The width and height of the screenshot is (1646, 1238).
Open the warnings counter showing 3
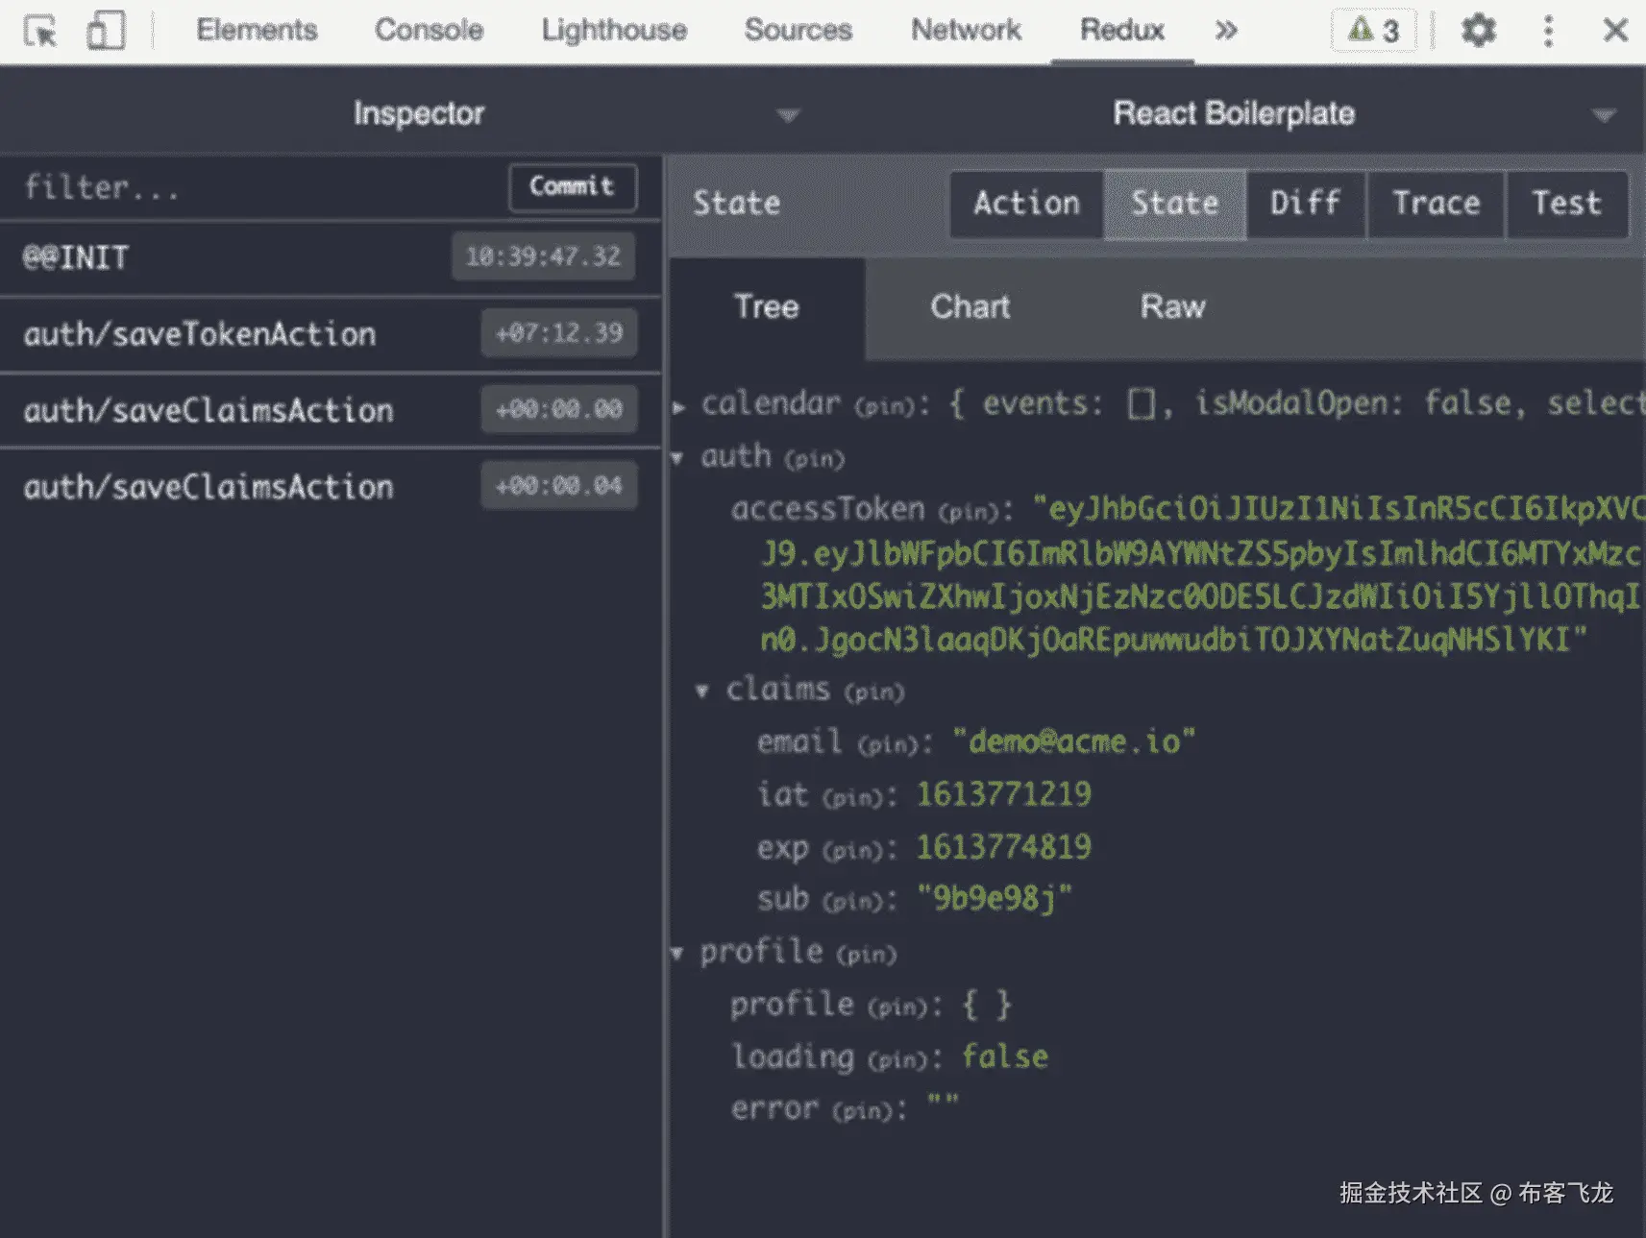pyautogui.click(x=1374, y=31)
